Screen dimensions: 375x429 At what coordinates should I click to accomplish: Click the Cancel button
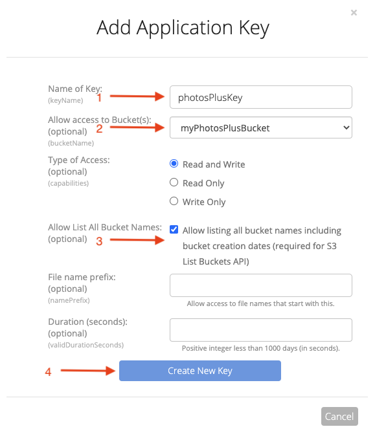[x=339, y=417]
